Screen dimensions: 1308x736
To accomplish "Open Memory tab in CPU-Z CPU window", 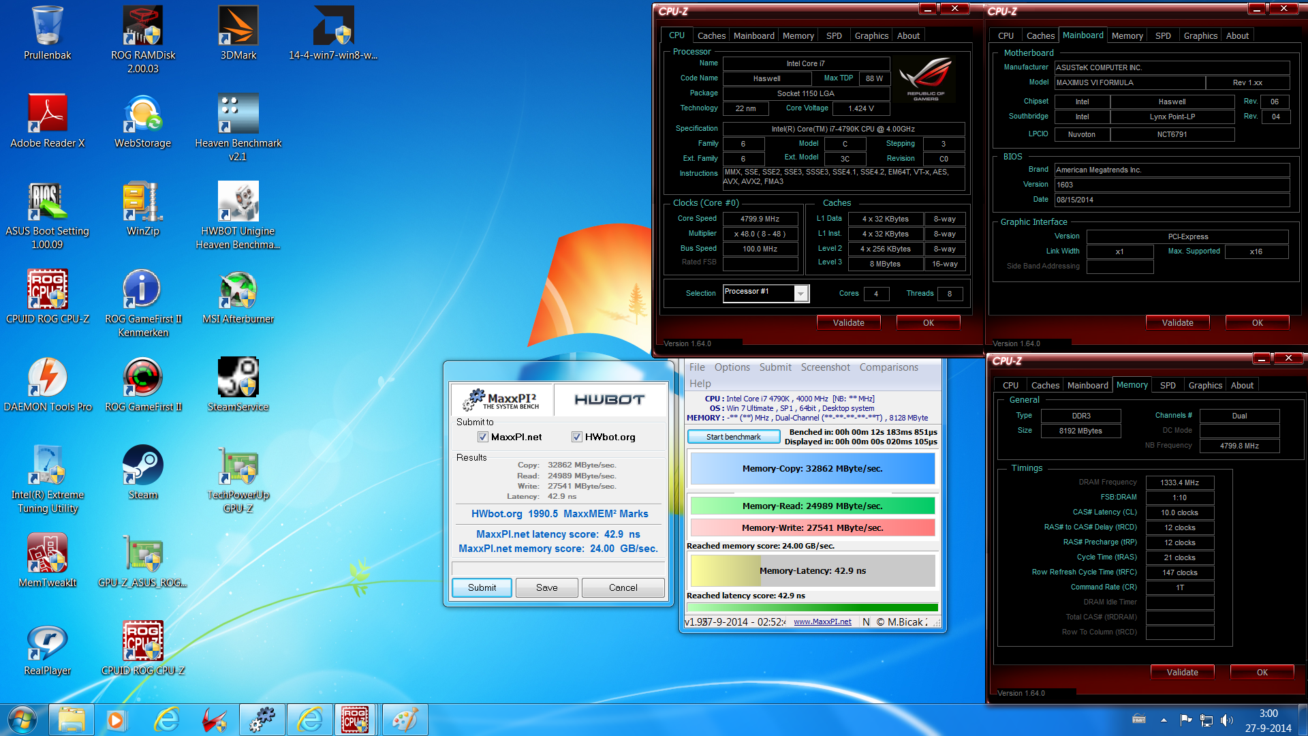I will coord(798,35).
